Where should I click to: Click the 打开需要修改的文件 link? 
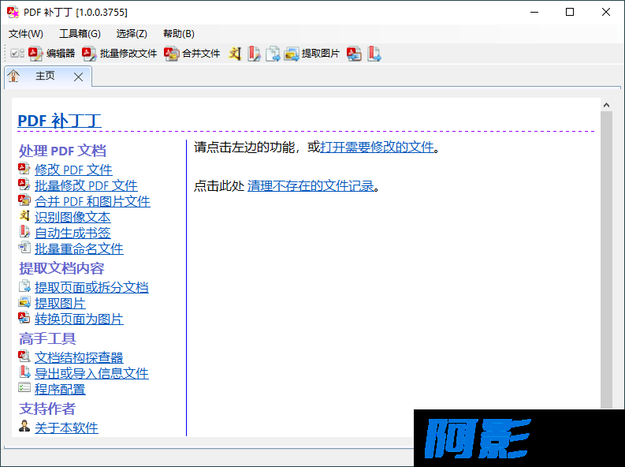click(377, 148)
